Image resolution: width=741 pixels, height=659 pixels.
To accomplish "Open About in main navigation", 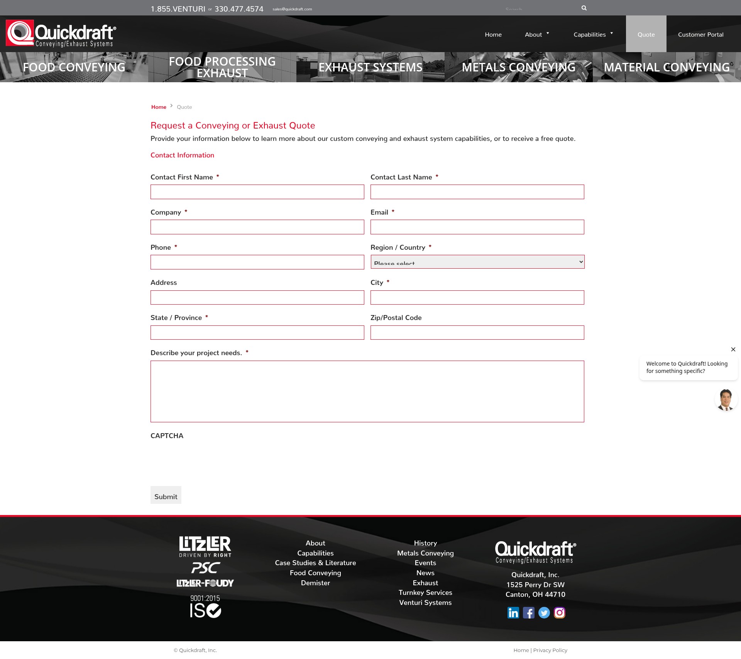I will click(533, 34).
